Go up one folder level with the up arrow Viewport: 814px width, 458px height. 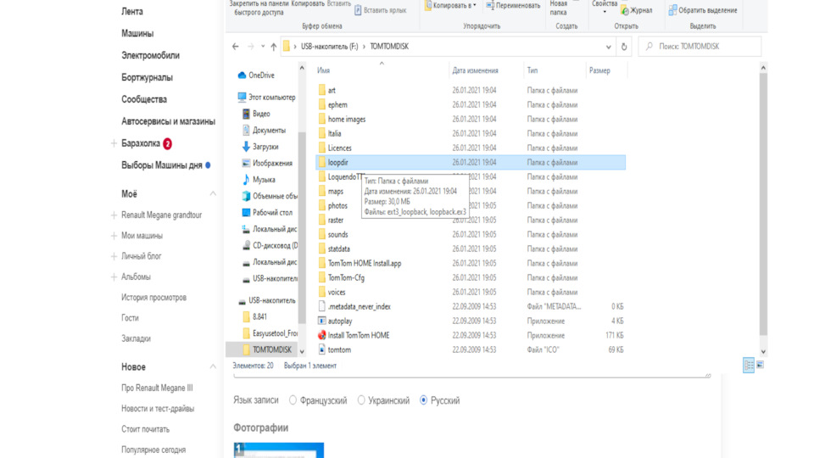[274, 47]
